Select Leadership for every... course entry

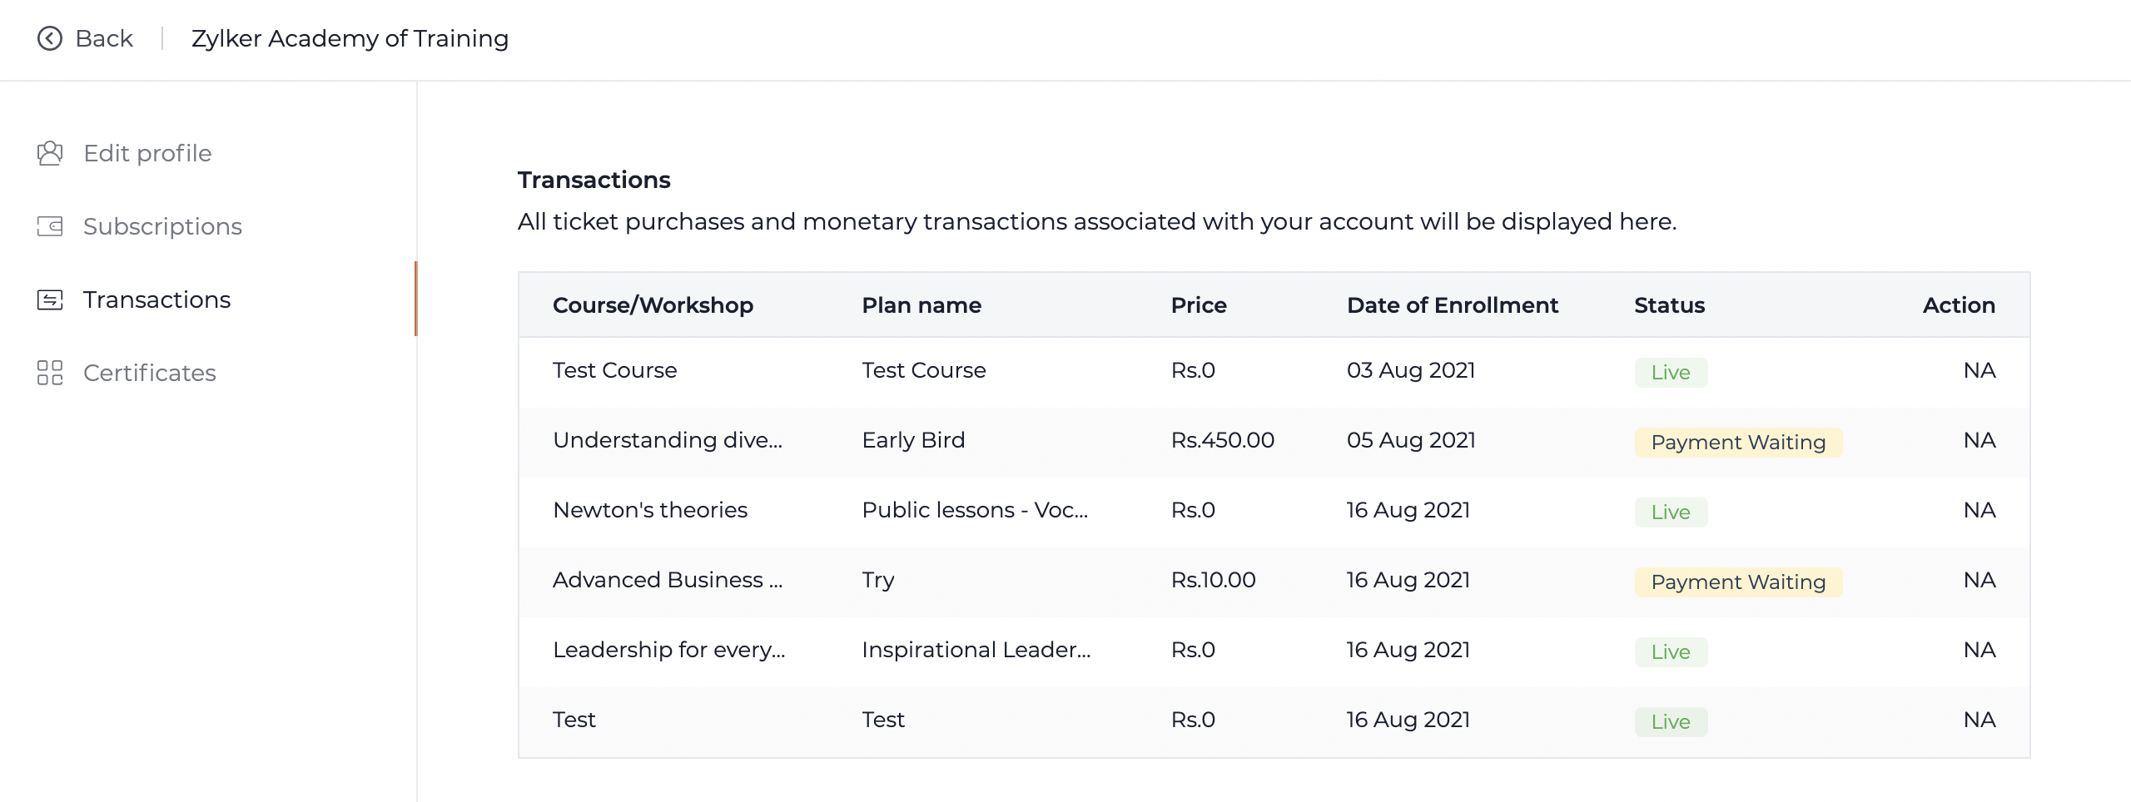click(x=668, y=650)
